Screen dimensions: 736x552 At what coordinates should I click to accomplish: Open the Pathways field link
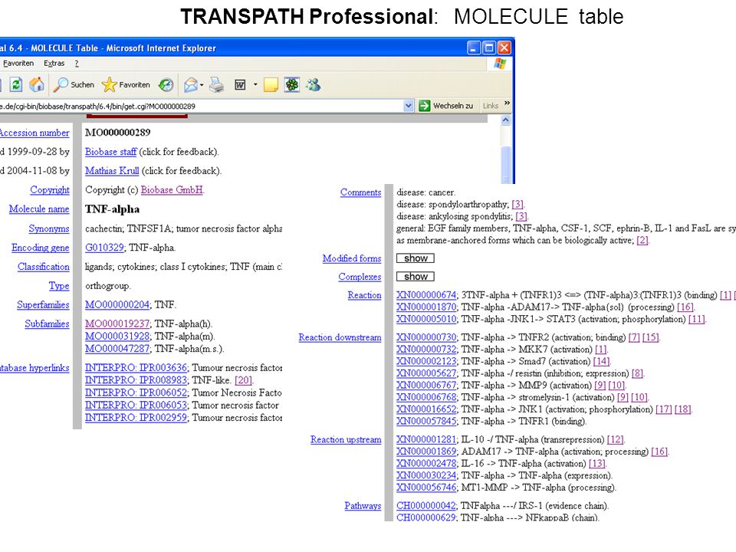point(363,506)
